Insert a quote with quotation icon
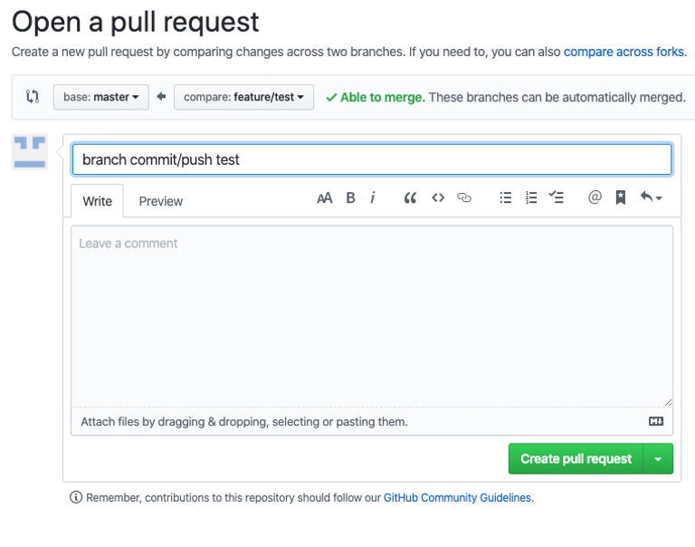Screen dimensions: 695x547 (410, 197)
